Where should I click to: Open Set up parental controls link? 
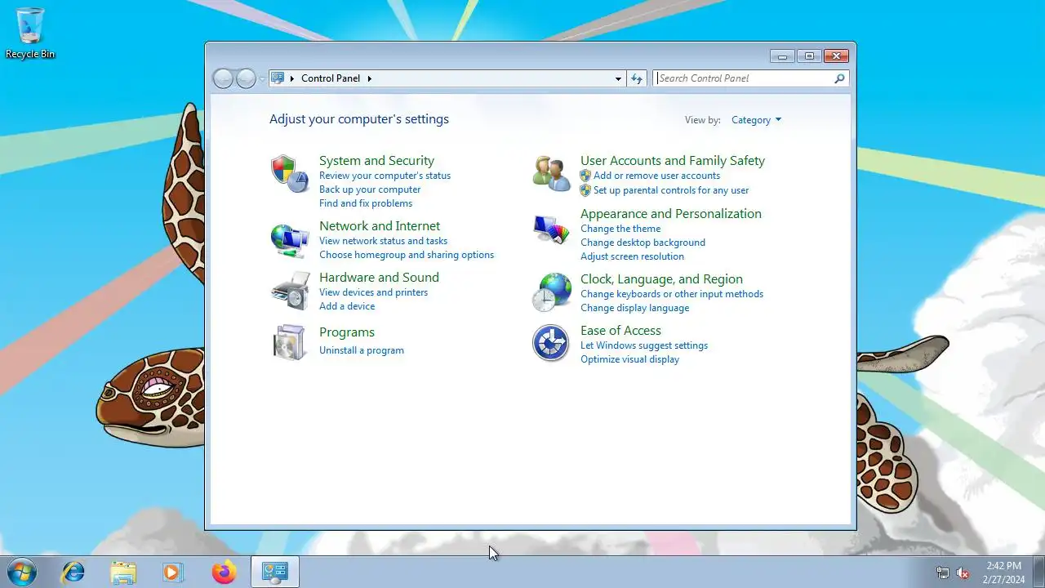point(671,190)
